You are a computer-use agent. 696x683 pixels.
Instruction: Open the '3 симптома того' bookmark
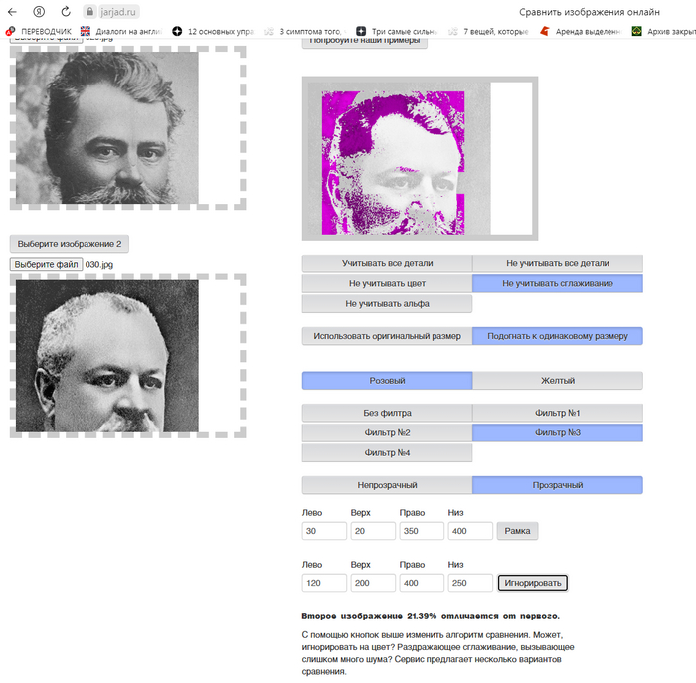click(305, 31)
